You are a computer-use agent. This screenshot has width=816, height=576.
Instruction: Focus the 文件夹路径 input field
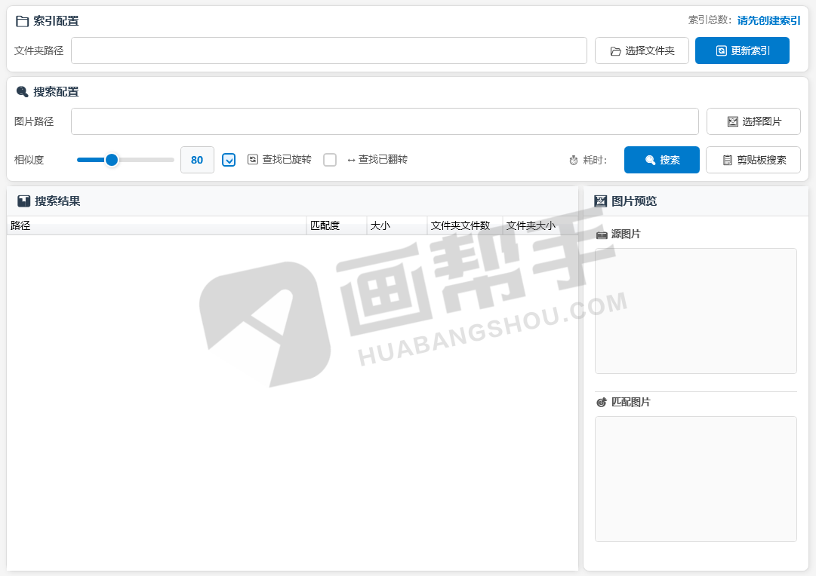(x=328, y=51)
